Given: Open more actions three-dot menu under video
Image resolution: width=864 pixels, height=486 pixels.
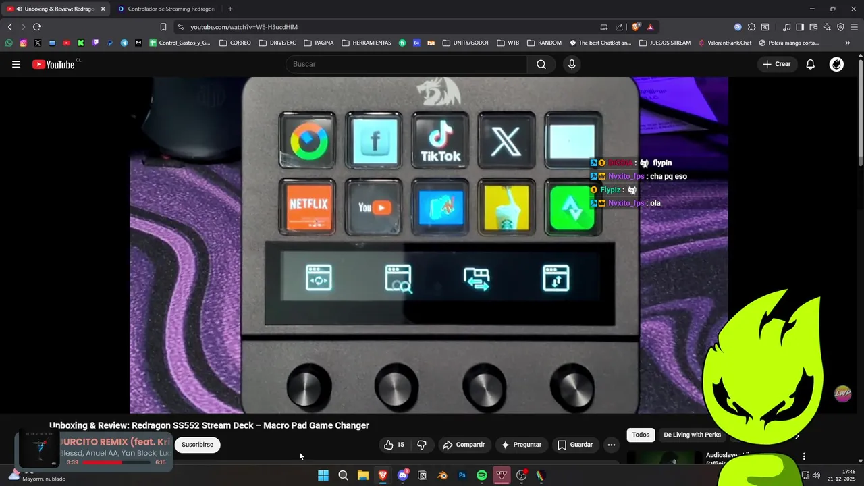Looking at the screenshot, I should pyautogui.click(x=611, y=445).
